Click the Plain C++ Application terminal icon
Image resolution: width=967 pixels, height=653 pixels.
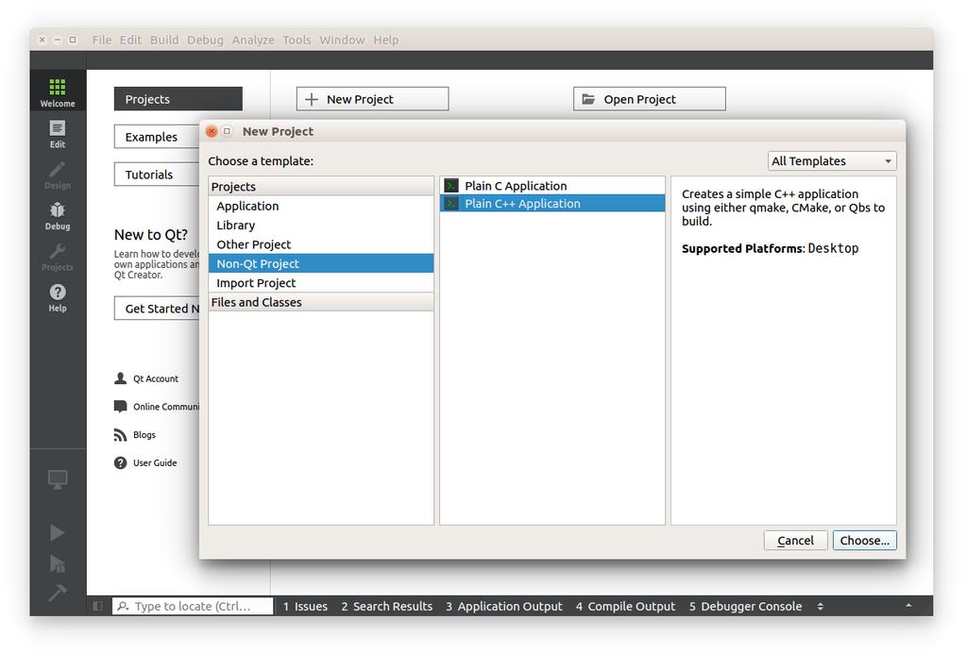tap(451, 203)
